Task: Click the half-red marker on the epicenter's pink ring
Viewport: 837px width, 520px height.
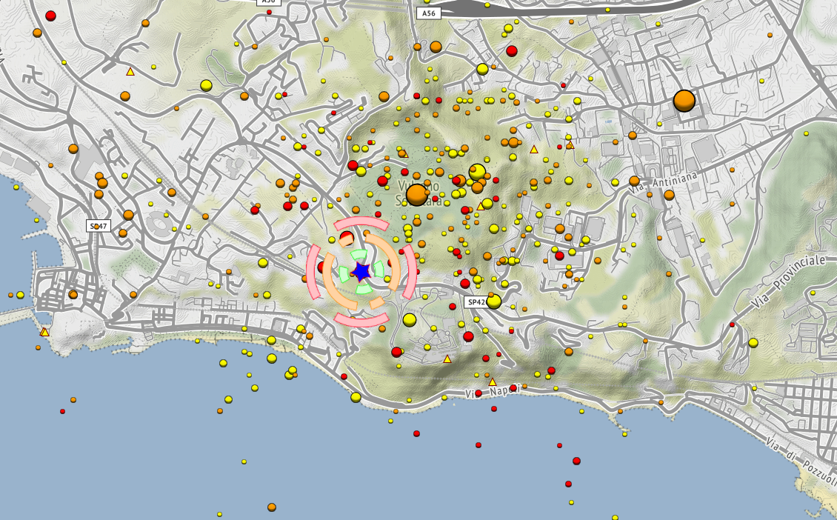Action: [x=347, y=237]
